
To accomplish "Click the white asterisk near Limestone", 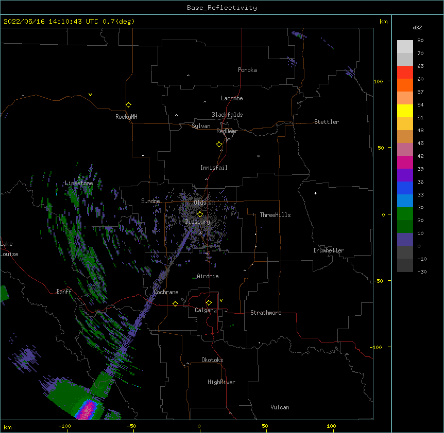I will point(79,178).
